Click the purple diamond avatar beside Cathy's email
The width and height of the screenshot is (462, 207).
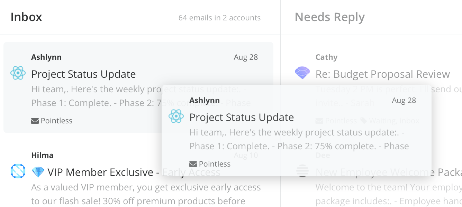[302, 73]
